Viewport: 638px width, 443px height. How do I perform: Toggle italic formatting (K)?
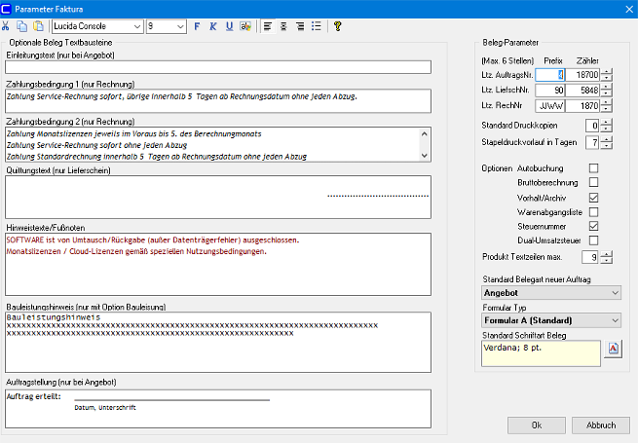212,26
